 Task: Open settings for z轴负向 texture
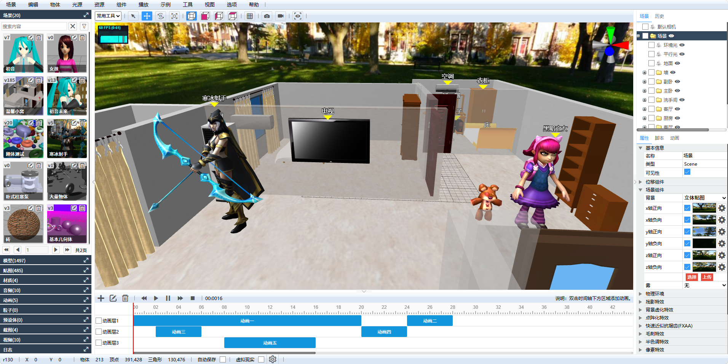[x=722, y=267]
